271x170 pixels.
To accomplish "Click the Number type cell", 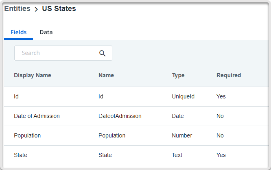I will point(182,135).
